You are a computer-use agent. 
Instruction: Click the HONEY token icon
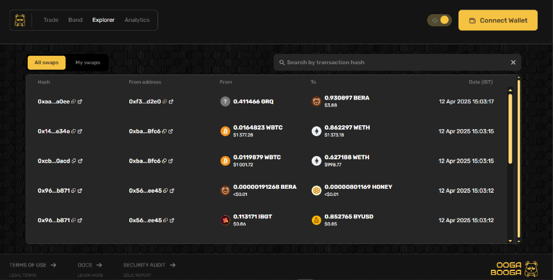[316, 191]
